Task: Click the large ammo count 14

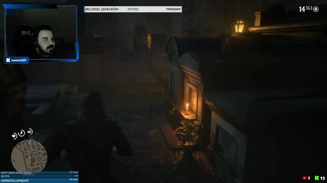Action: (302, 9)
